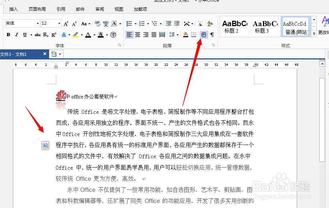Image resolution: width=329 pixels, height=208 pixels.
Task: Select align left
Action: [x=129, y=35]
